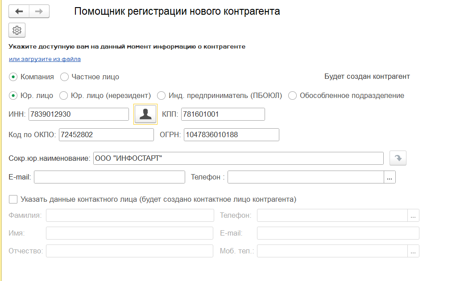Choose Инд. предприниматель (ПБОЮЛ) radio button
Viewport: 456px width, 281px height.
point(161,96)
